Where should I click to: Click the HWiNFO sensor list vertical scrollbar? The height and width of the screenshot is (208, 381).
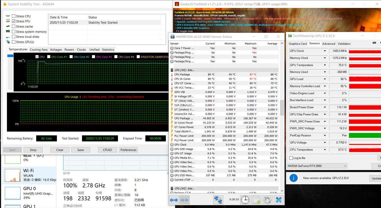282,106
